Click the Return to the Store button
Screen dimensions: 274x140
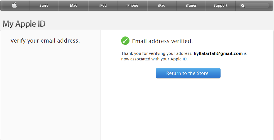[188, 73]
